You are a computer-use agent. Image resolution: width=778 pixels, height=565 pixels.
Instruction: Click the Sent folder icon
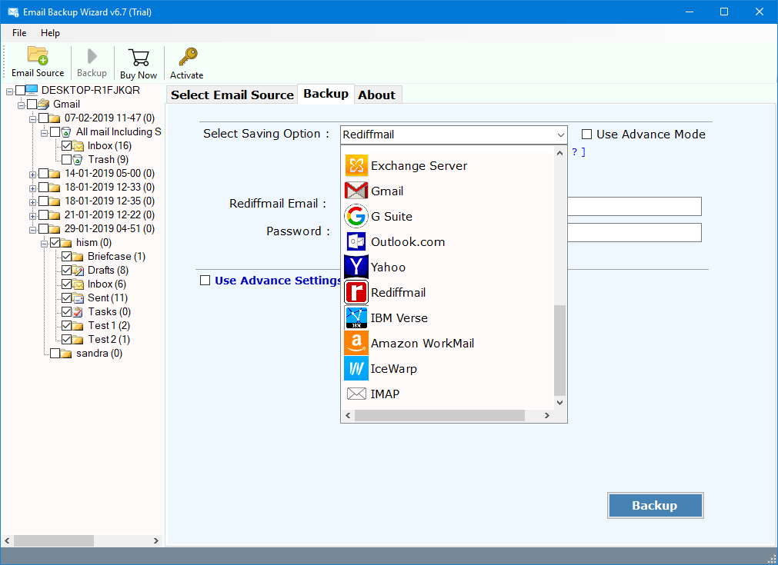pos(78,297)
